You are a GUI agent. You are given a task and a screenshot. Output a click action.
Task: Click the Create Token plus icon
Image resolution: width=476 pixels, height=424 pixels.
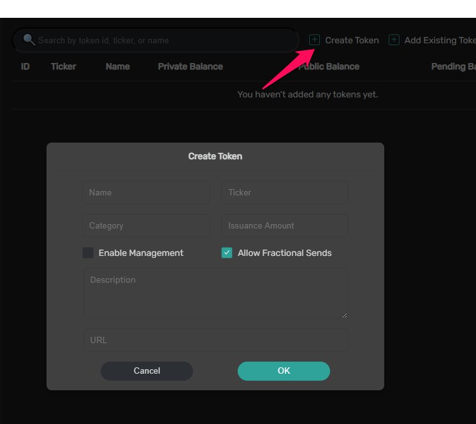pos(314,39)
